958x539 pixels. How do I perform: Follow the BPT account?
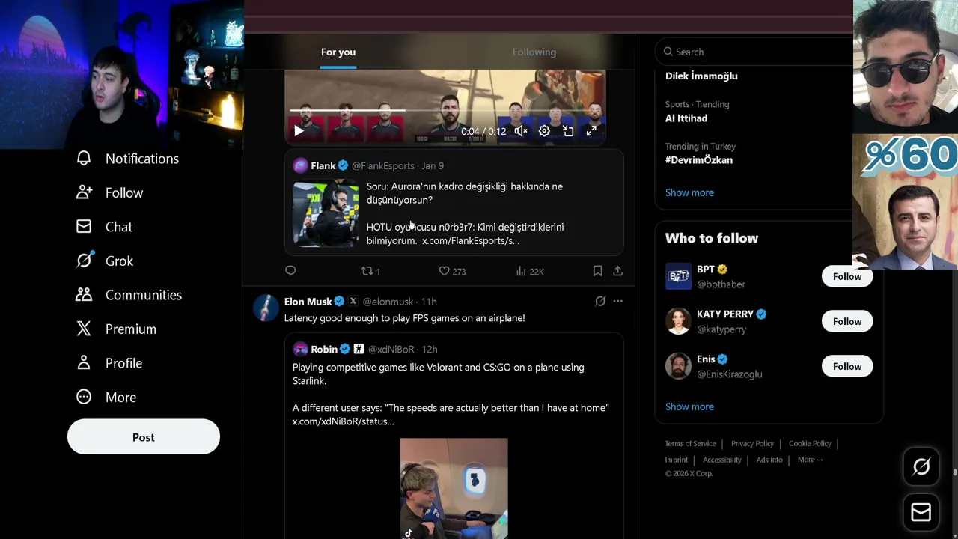[x=847, y=276]
